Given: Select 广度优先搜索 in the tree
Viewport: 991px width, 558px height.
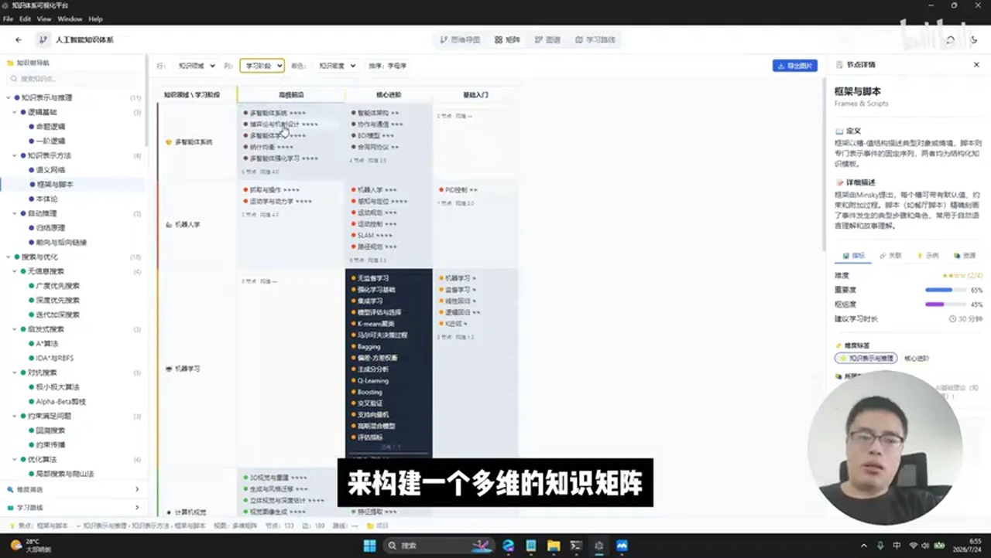Looking at the screenshot, I should point(58,286).
